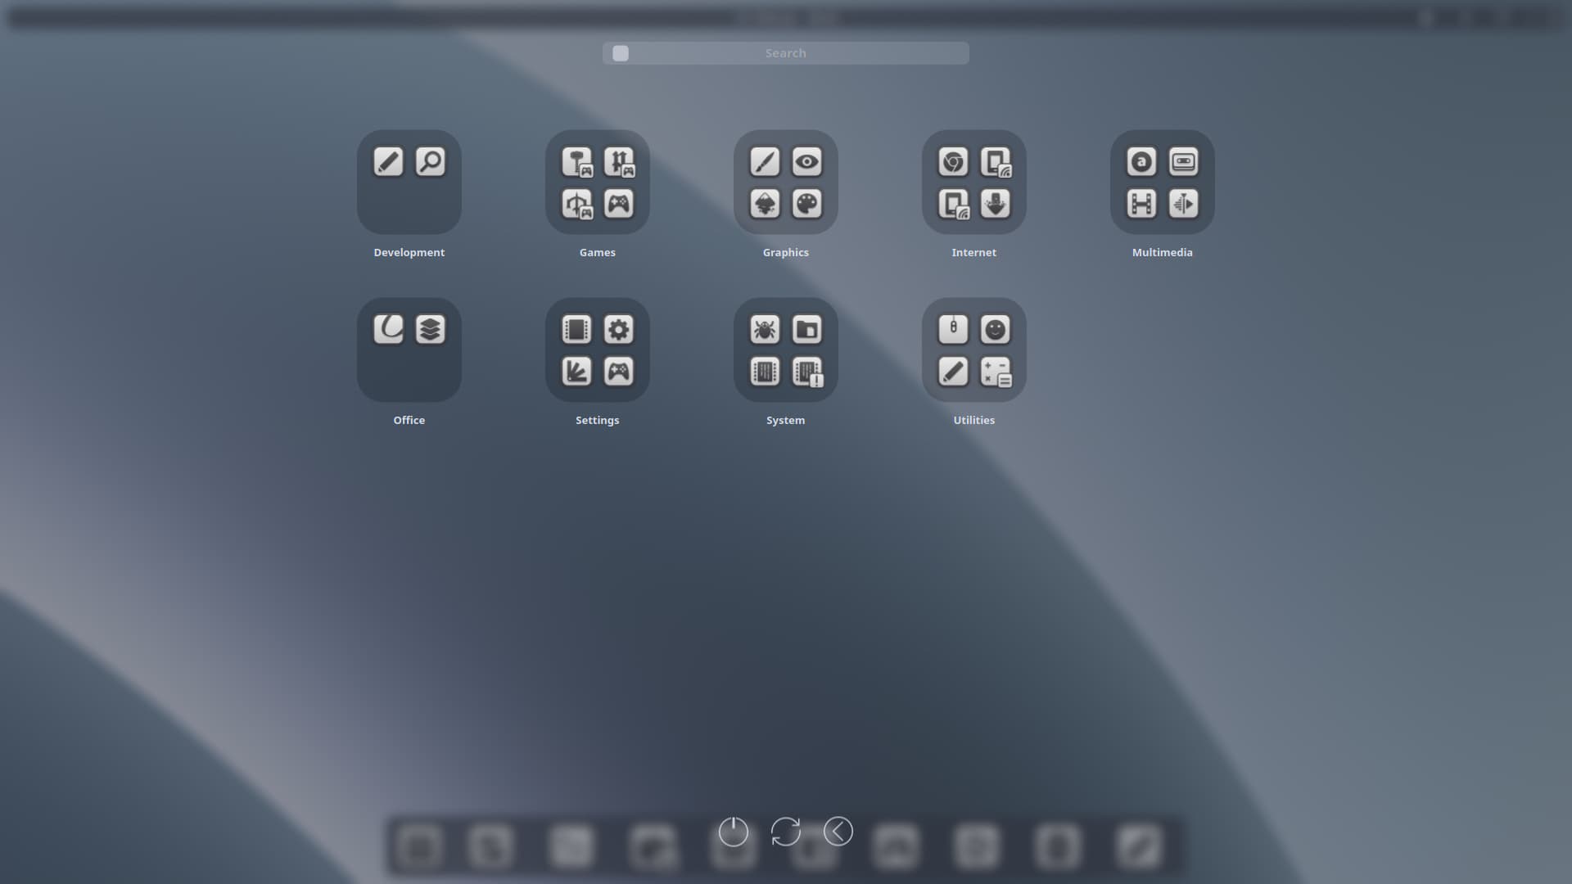This screenshot has height=884, width=1572.
Task: Open the Development category label
Action: [409, 252]
